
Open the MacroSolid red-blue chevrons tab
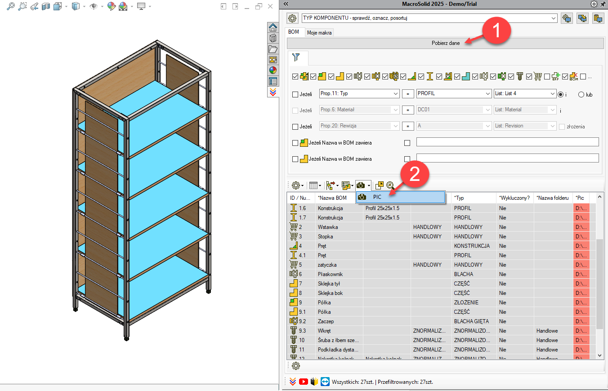click(x=273, y=92)
